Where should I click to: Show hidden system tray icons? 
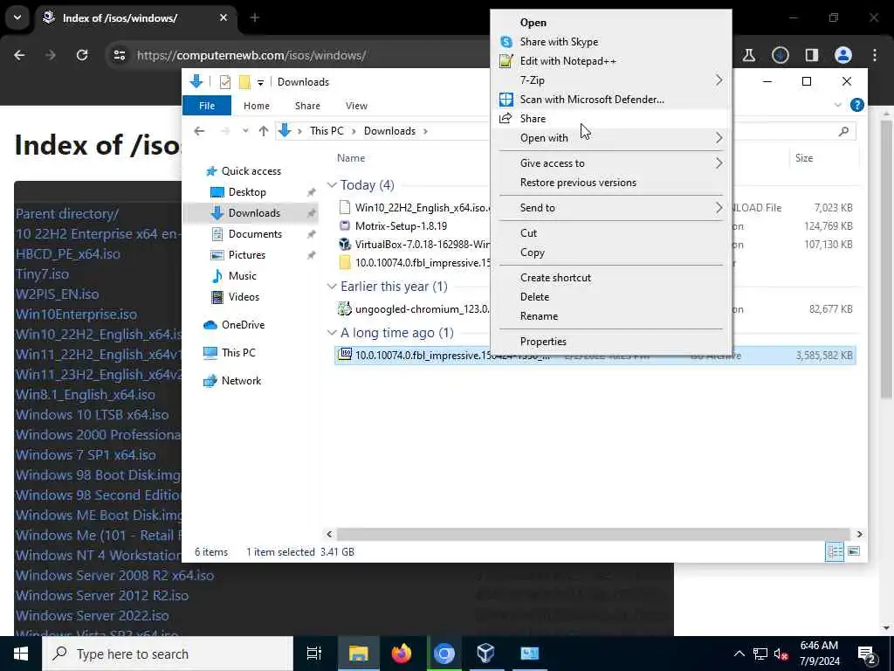click(739, 654)
